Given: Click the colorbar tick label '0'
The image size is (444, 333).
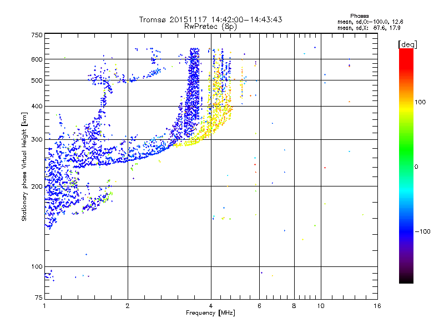Looking at the screenshot, I should 416,167.
